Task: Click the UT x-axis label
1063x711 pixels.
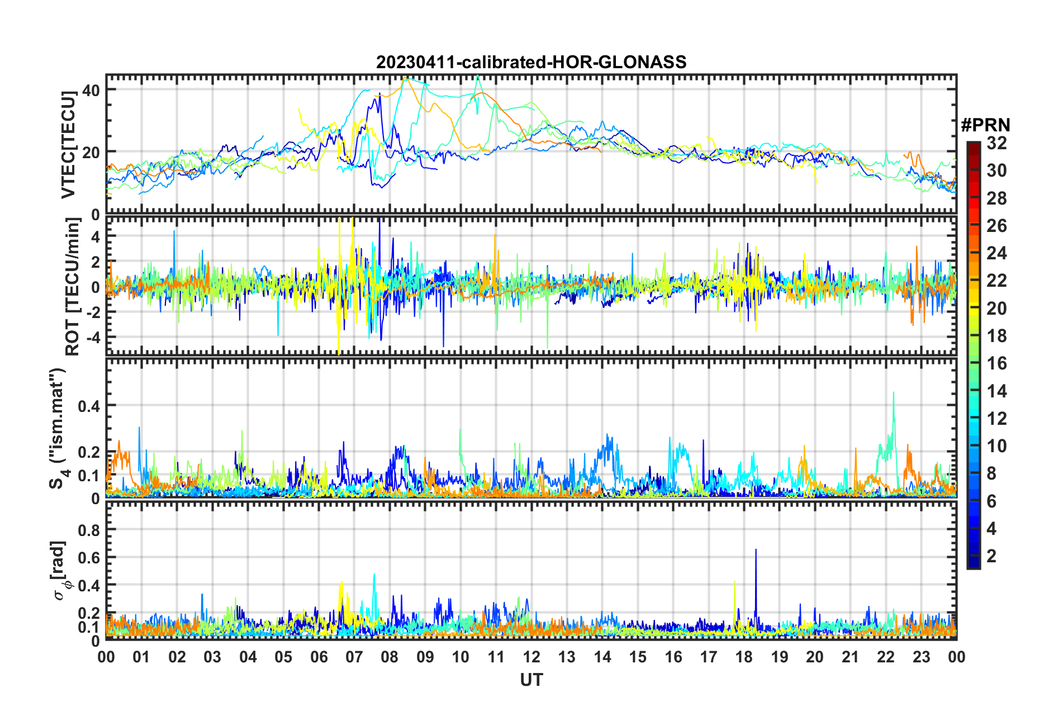Action: pos(531,680)
